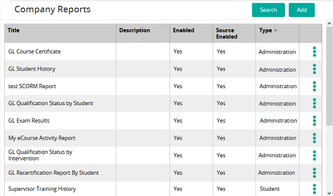Sort by the Enabled column header
Screen dimensions: 333x196
tap(183, 30)
